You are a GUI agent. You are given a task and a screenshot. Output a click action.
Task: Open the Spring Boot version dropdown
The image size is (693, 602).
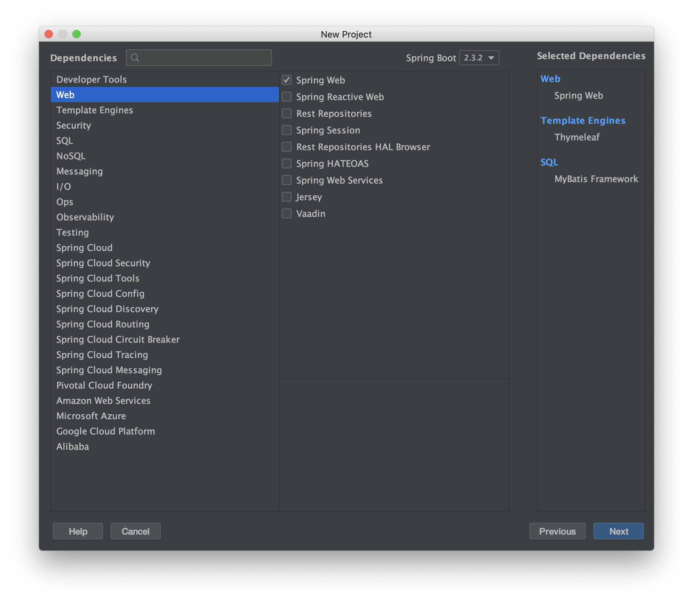(479, 58)
